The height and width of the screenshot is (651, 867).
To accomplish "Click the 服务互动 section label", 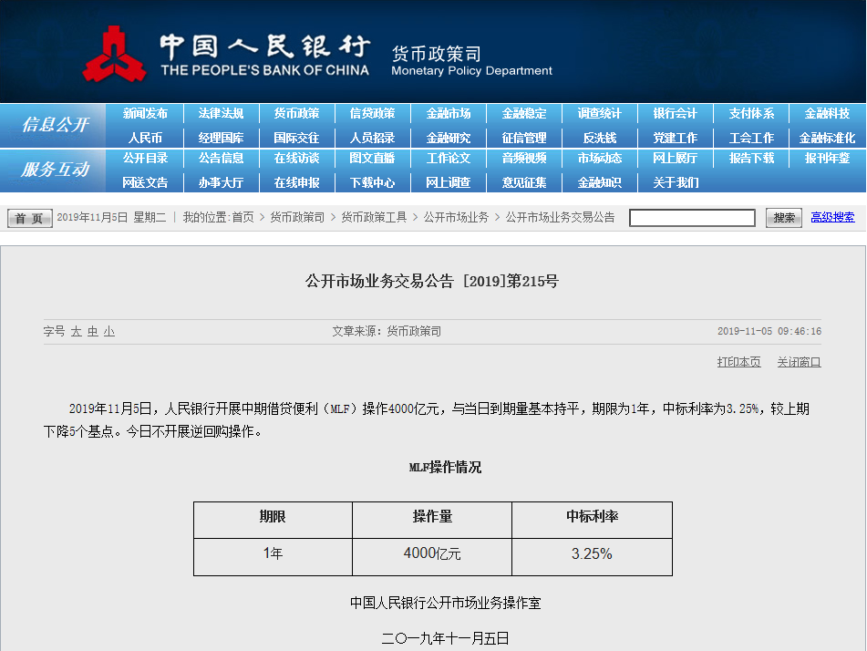I will point(54,170).
